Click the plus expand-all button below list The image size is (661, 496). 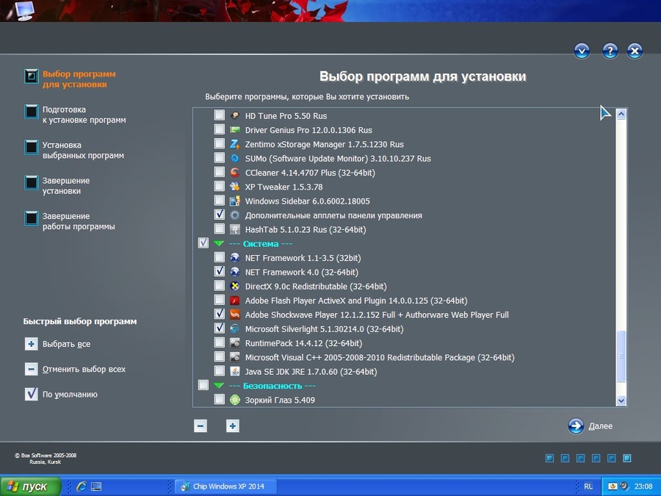coord(233,426)
